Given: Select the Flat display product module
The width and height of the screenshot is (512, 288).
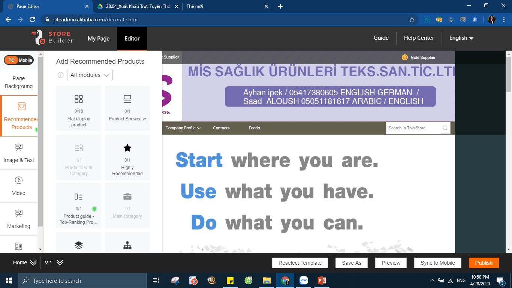Looking at the screenshot, I should pos(79,108).
